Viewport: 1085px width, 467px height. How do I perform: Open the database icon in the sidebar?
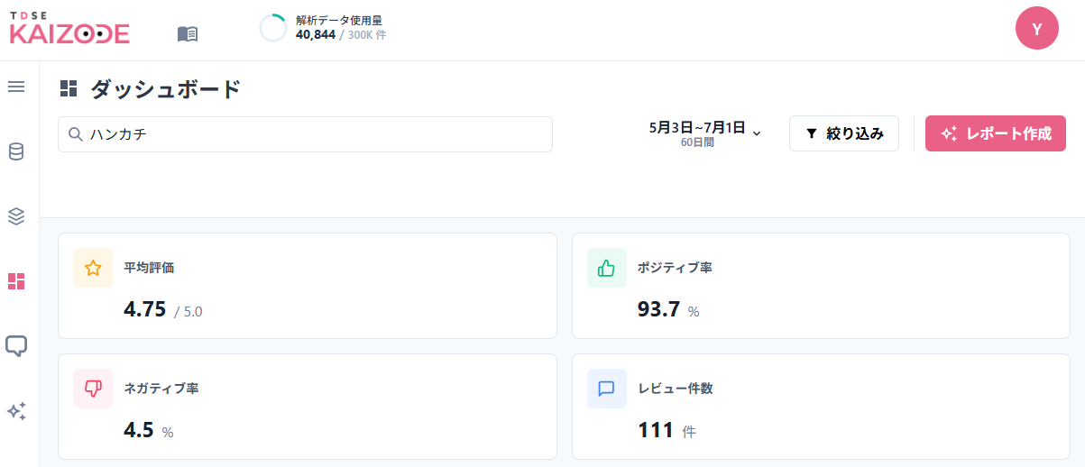(16, 151)
